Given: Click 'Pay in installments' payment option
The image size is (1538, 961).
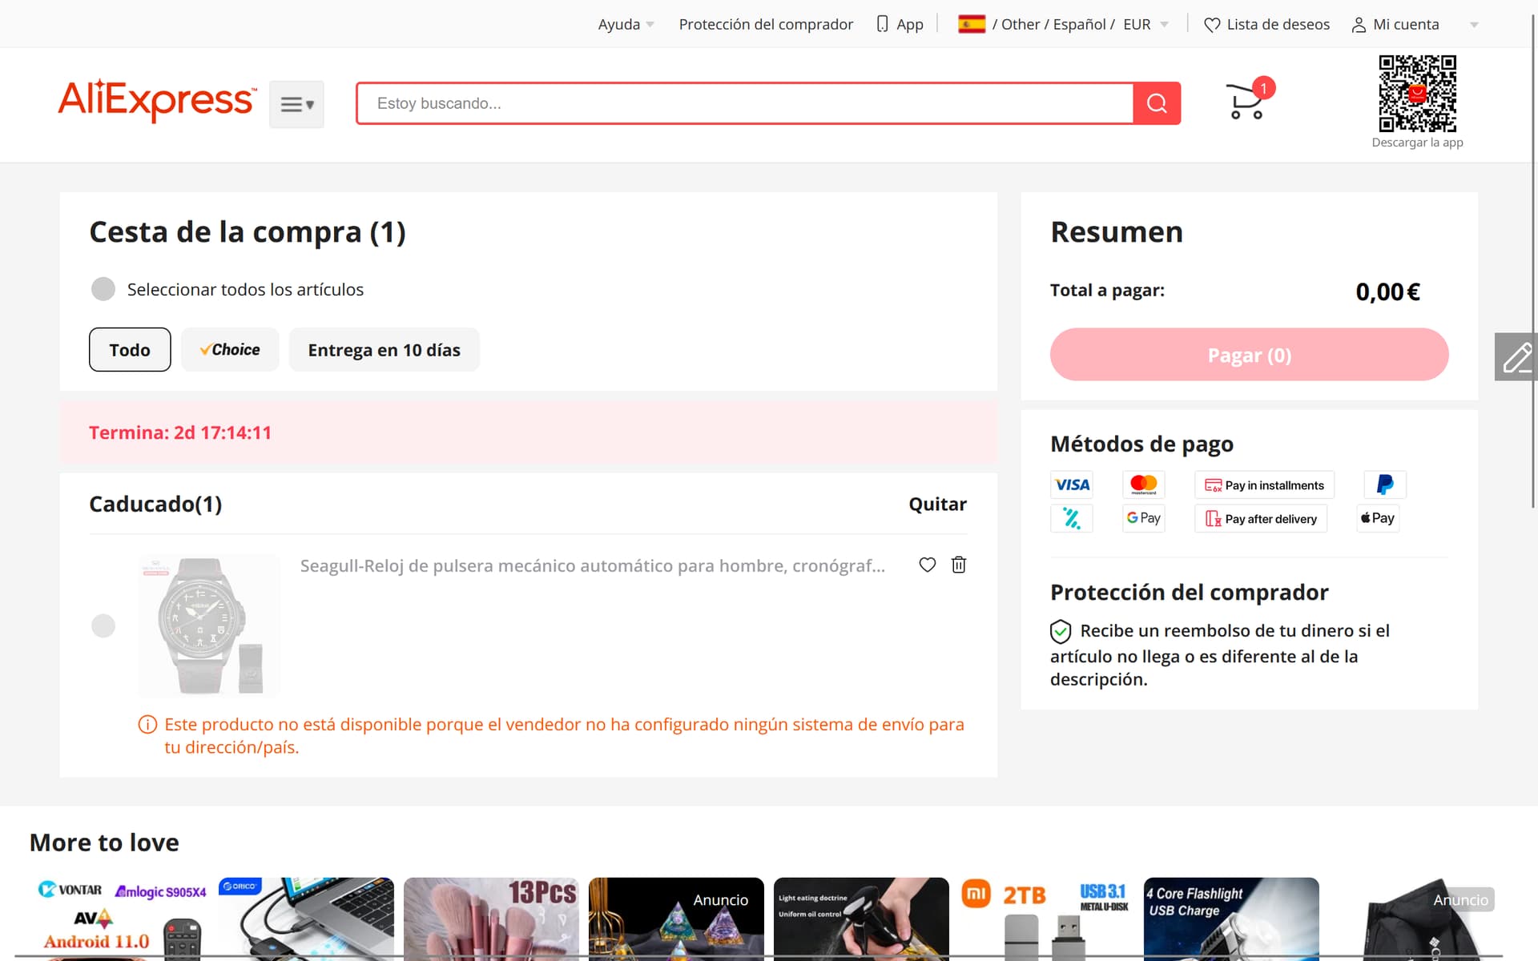Looking at the screenshot, I should pos(1264,485).
